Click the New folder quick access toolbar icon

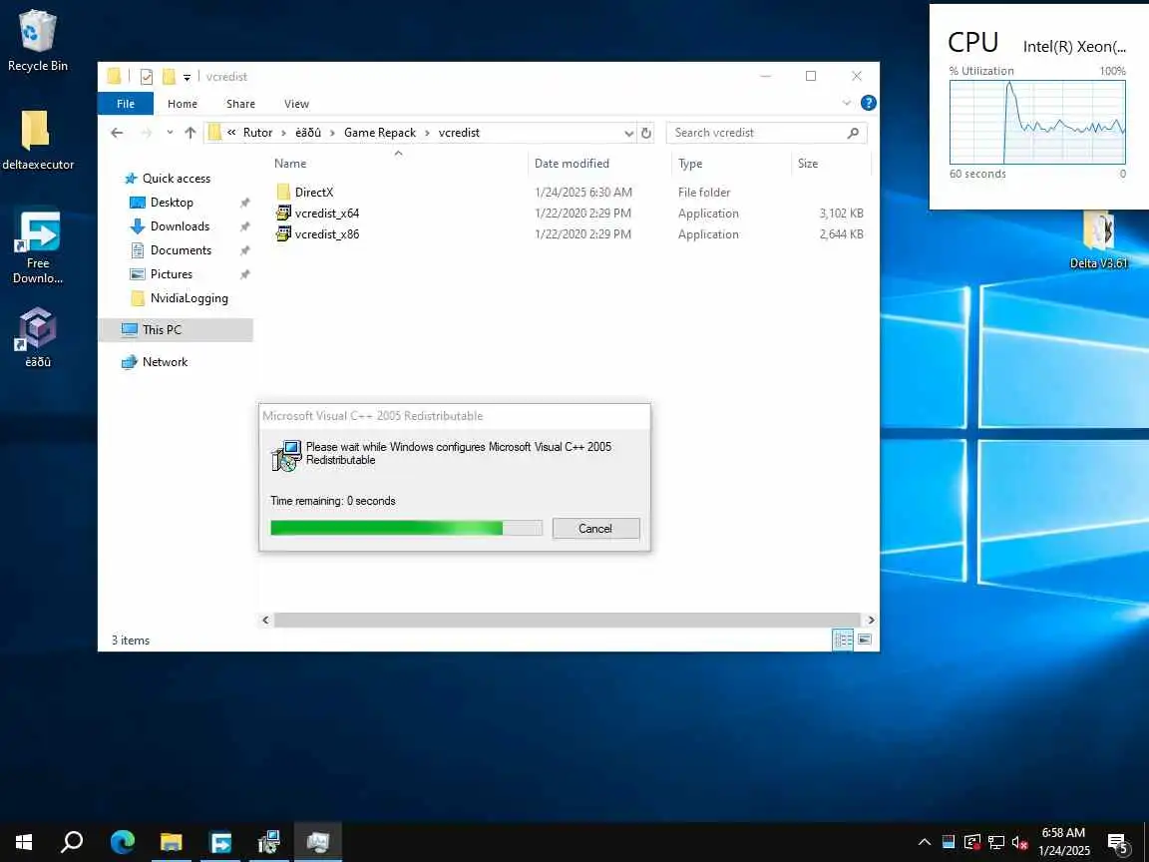[169, 76]
